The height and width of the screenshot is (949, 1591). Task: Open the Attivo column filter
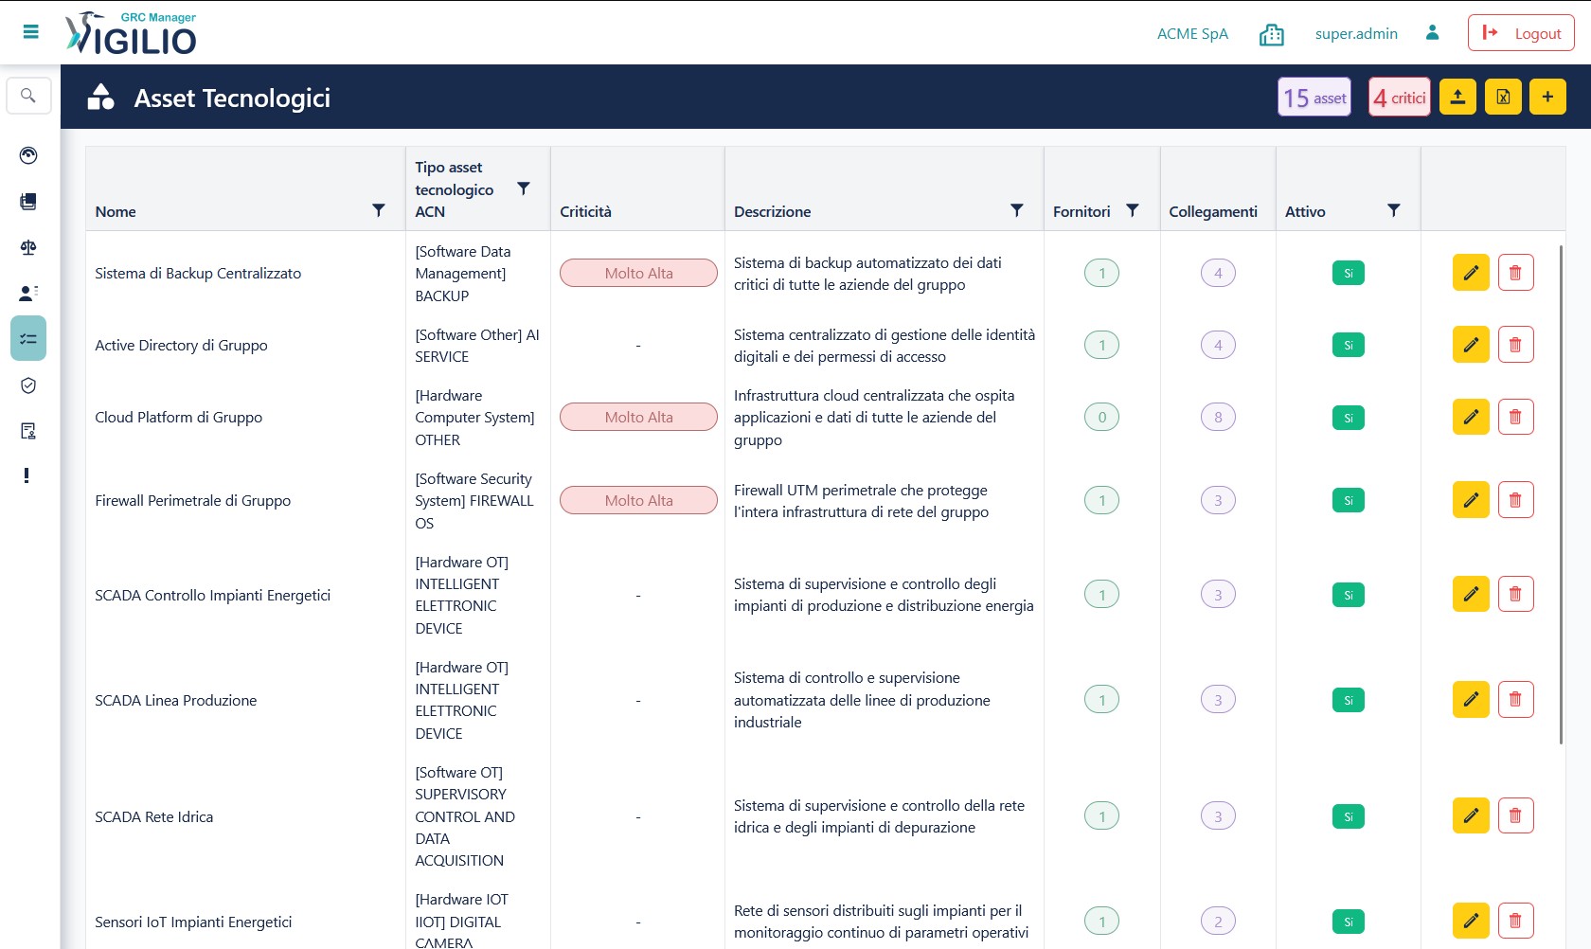(x=1394, y=210)
